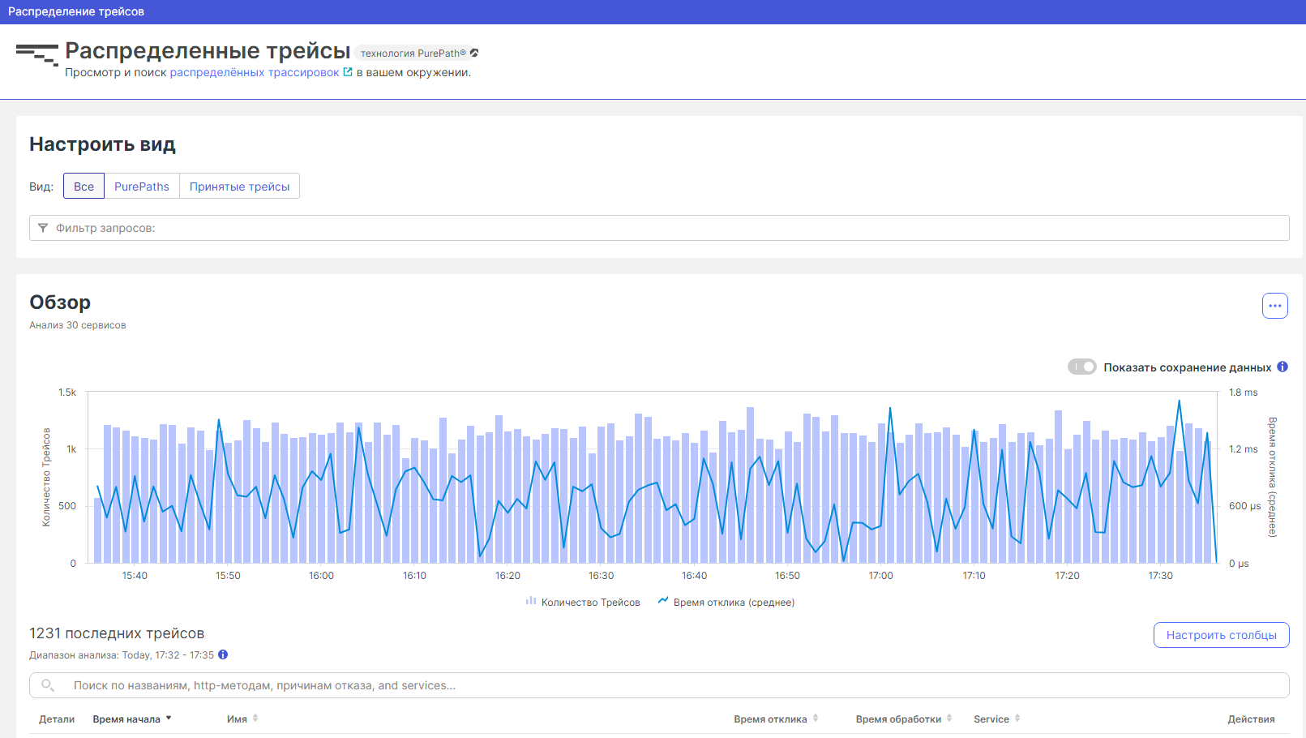Open распределённых трассировок link

(255, 72)
